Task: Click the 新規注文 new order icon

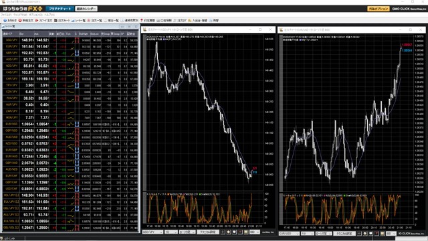Action: [x=26, y=21]
